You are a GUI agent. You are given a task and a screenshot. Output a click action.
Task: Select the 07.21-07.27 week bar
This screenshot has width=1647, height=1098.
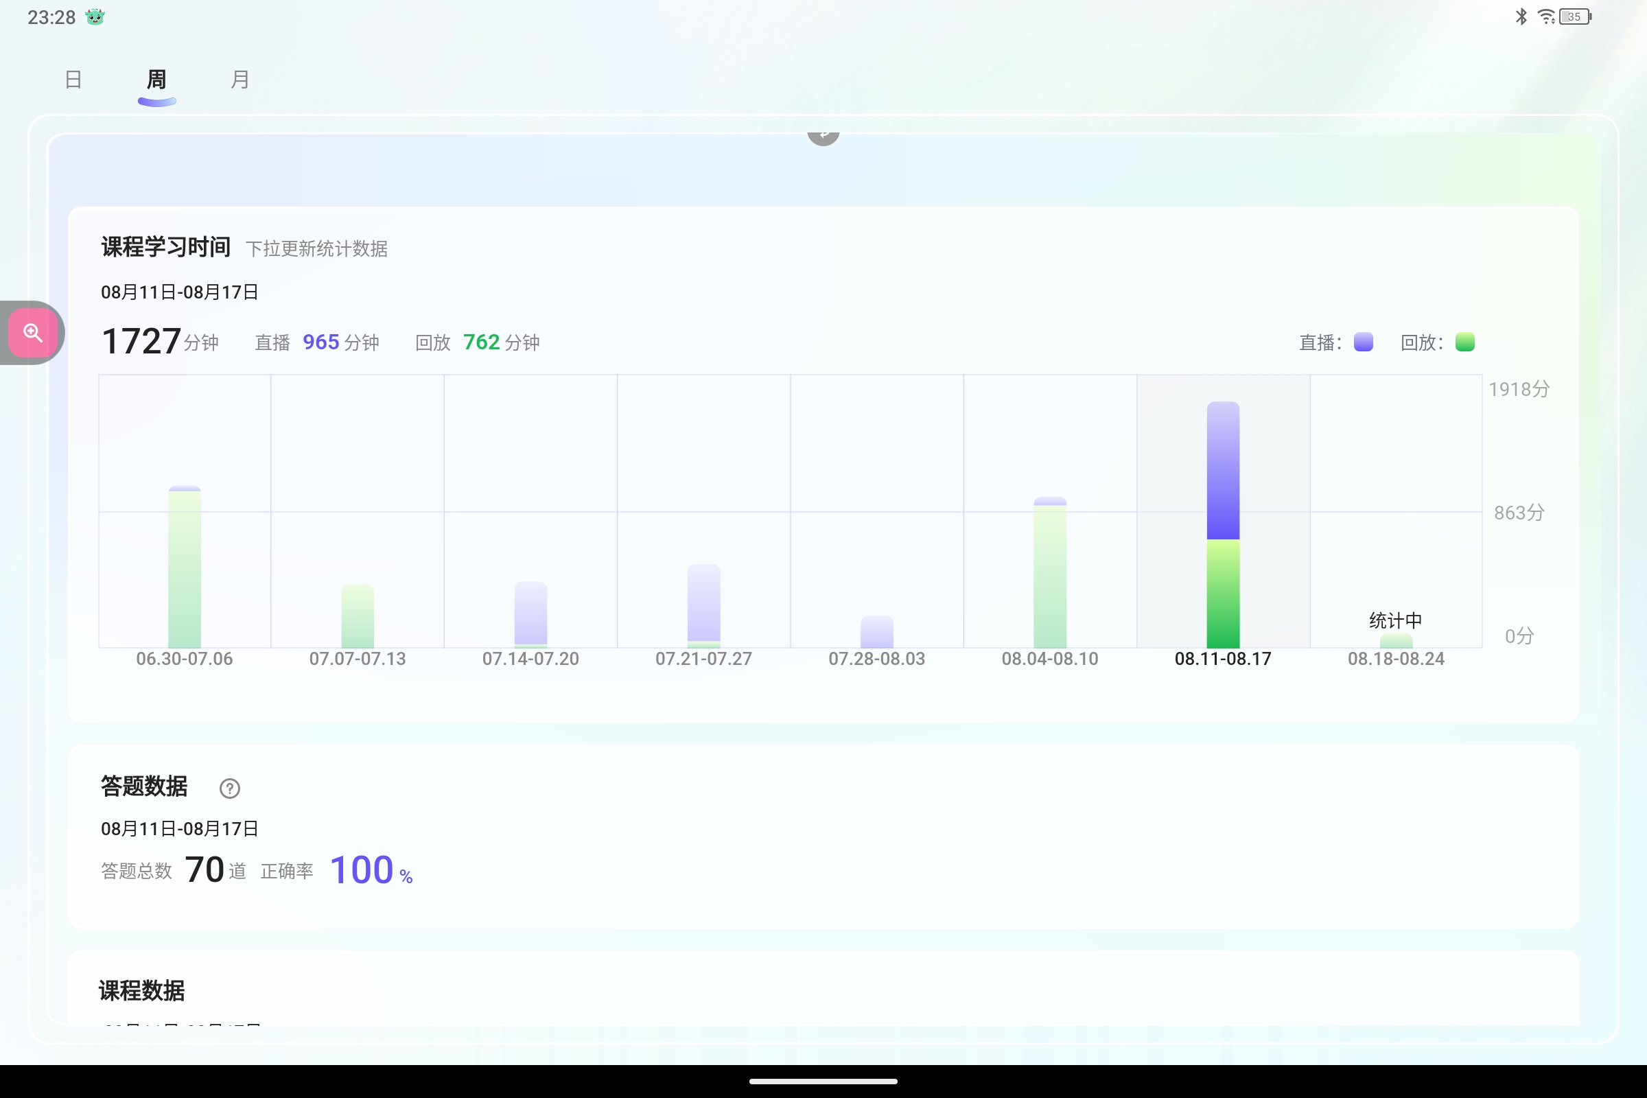click(x=704, y=606)
